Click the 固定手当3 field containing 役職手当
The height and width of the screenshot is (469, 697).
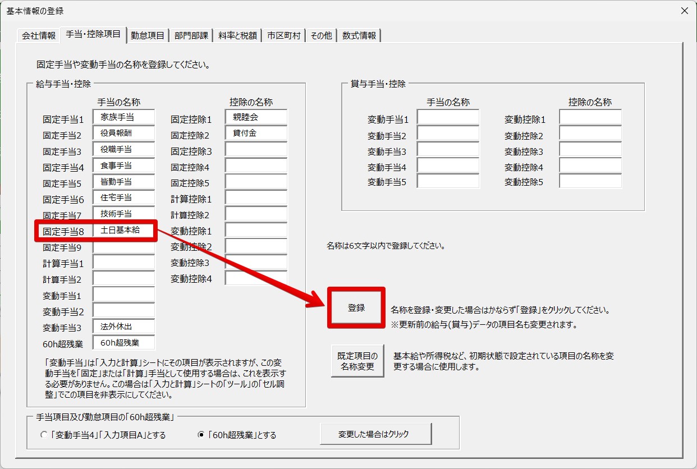pyautogui.click(x=124, y=150)
